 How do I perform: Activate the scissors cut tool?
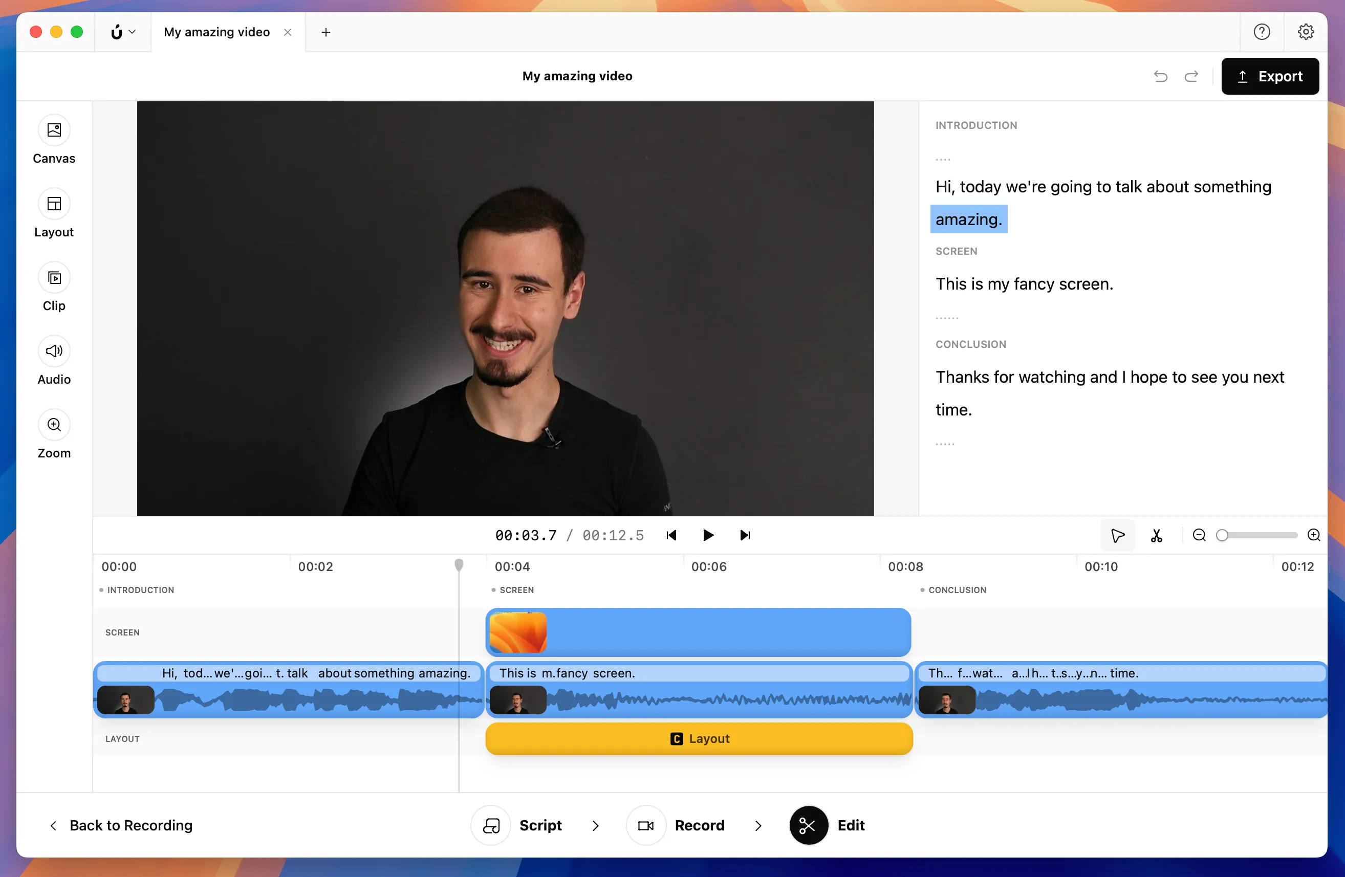point(1156,535)
